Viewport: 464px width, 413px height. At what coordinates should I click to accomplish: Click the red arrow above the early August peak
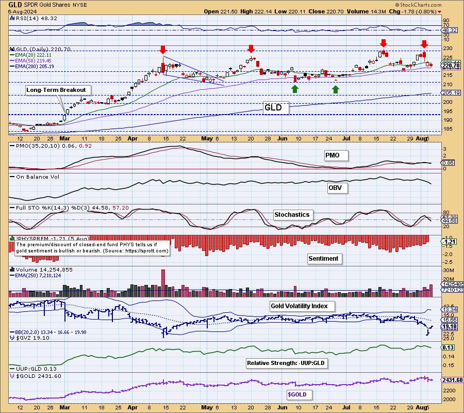click(424, 44)
